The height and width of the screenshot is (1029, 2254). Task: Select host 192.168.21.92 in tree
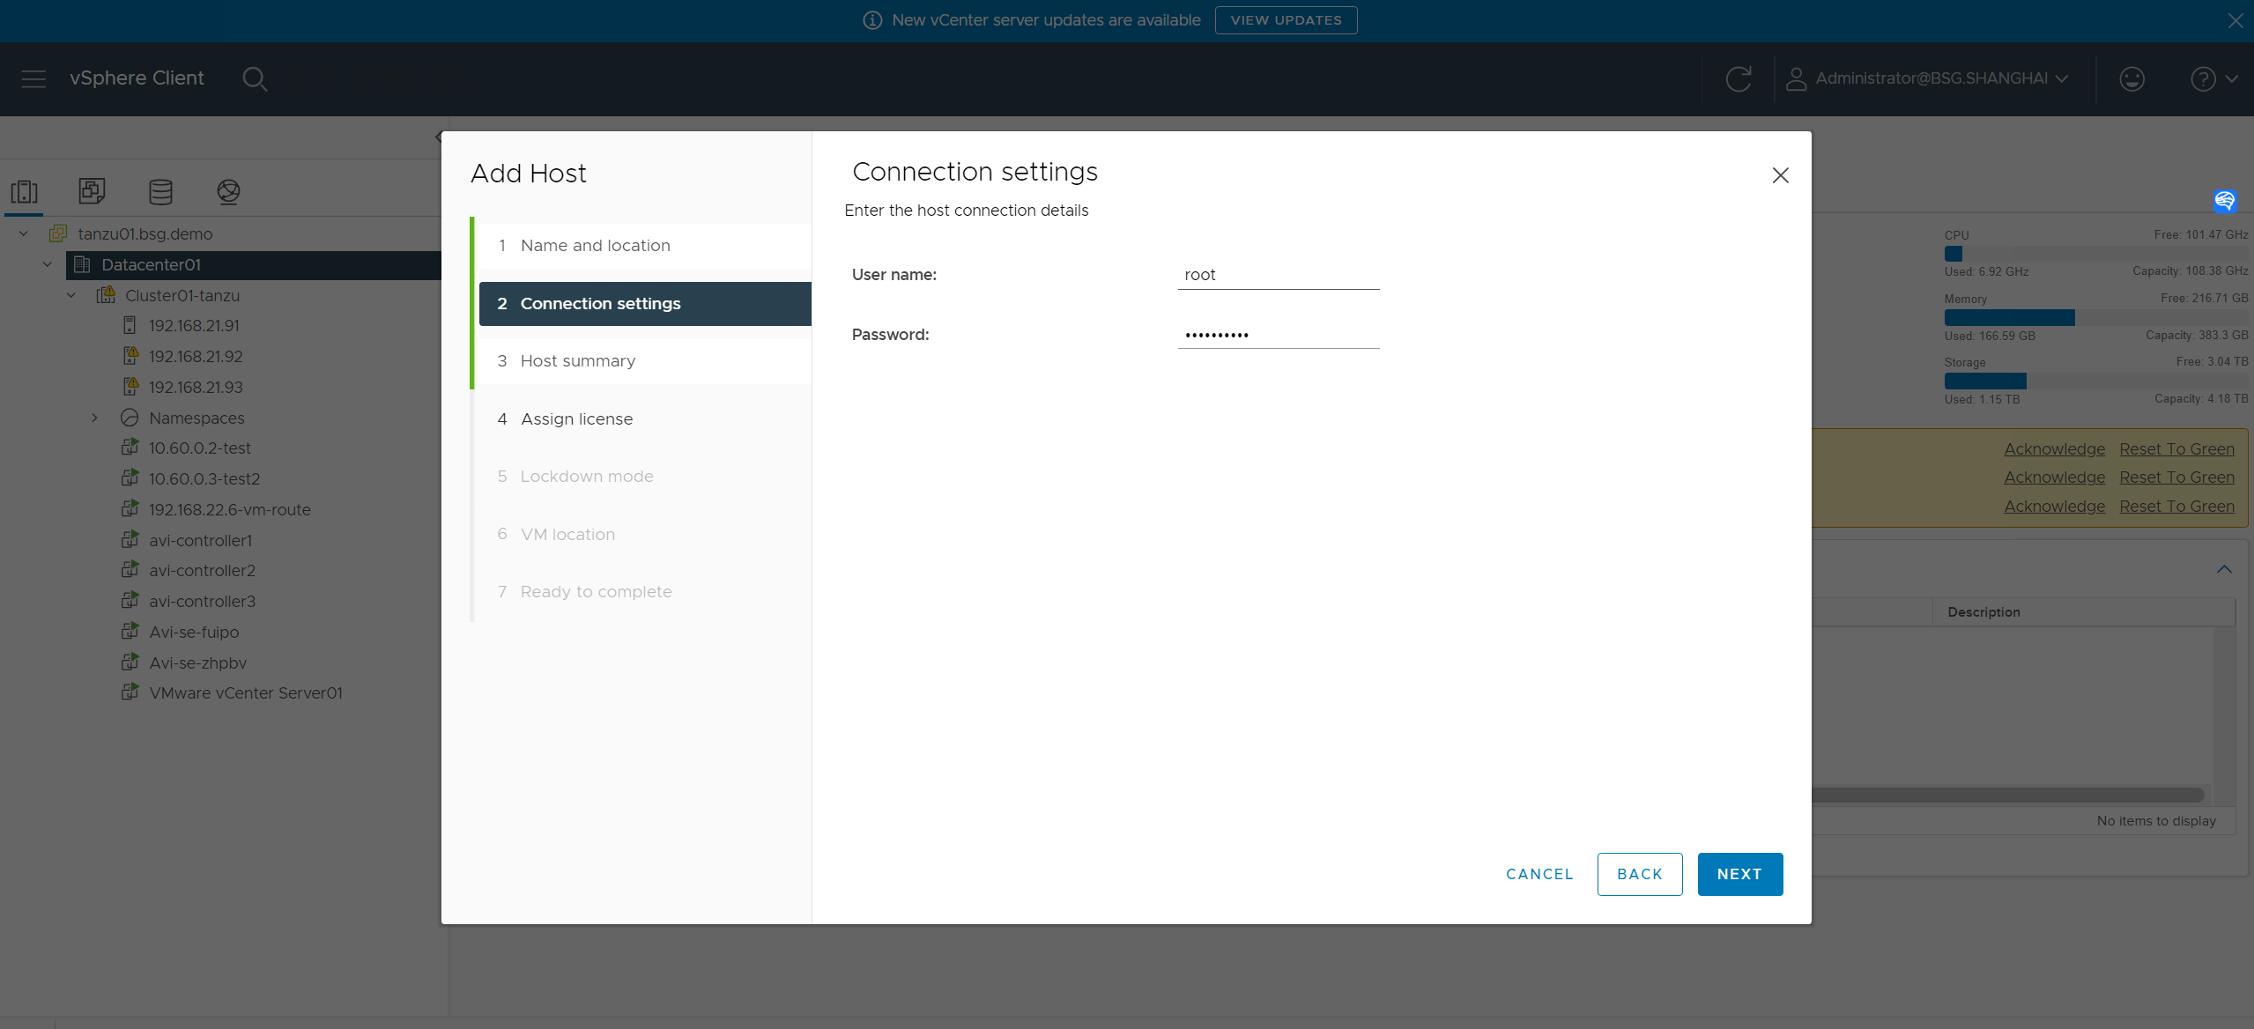click(x=195, y=356)
